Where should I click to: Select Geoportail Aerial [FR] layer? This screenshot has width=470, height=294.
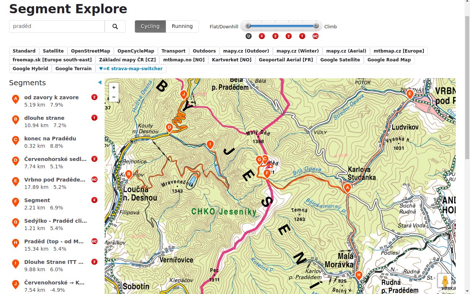click(286, 60)
